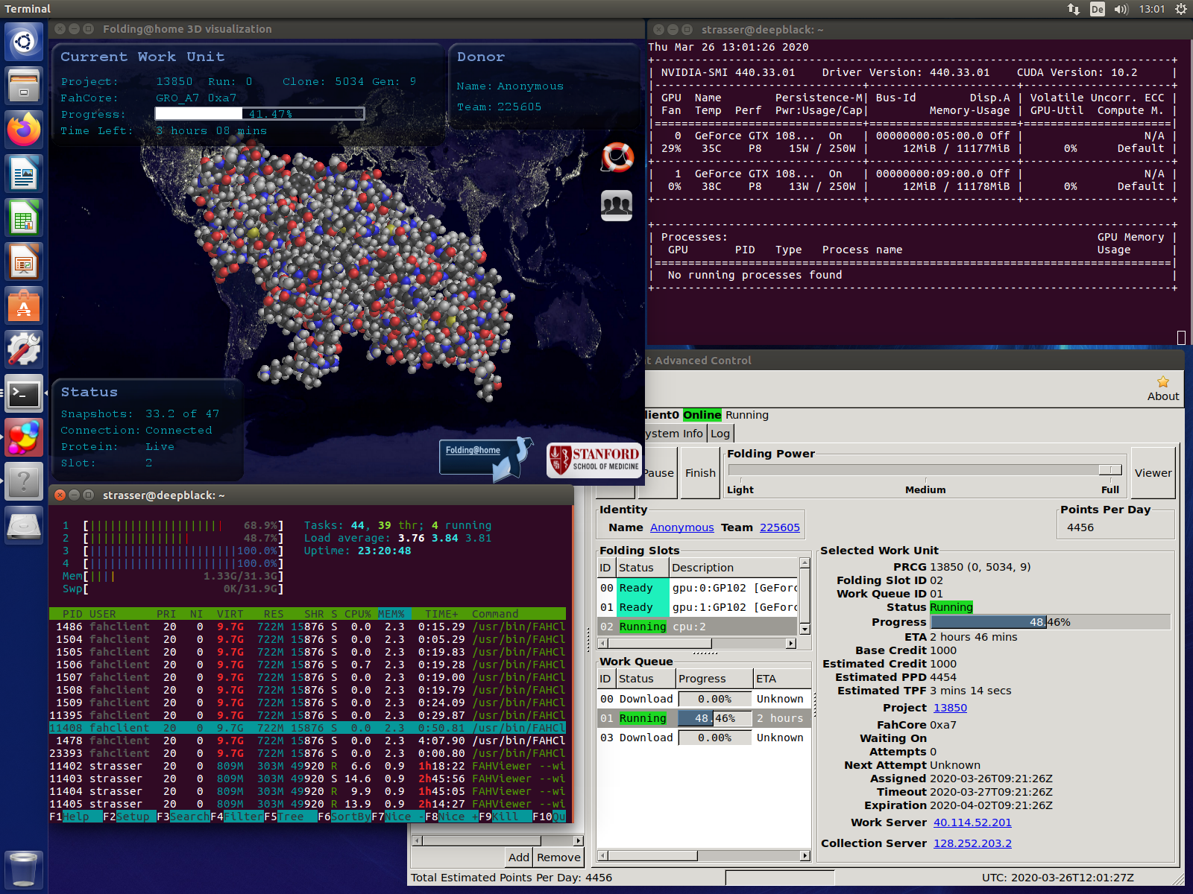Click the Work Unit progress bar in the viewer
The image size is (1193, 894).
pyautogui.click(x=259, y=114)
